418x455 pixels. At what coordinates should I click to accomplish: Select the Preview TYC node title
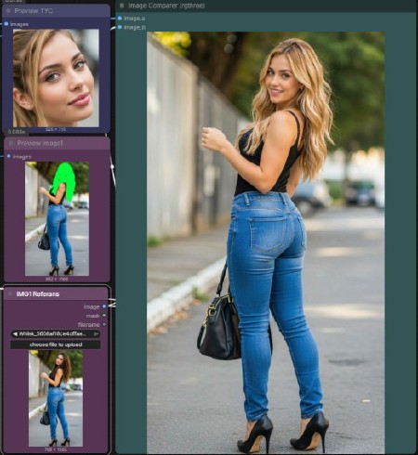coord(33,11)
